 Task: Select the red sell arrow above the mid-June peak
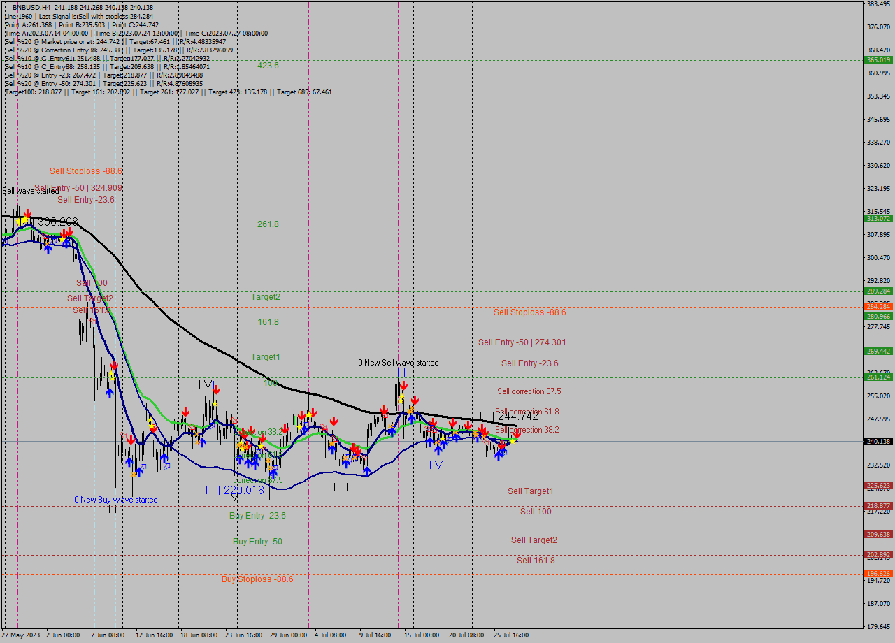pos(216,390)
